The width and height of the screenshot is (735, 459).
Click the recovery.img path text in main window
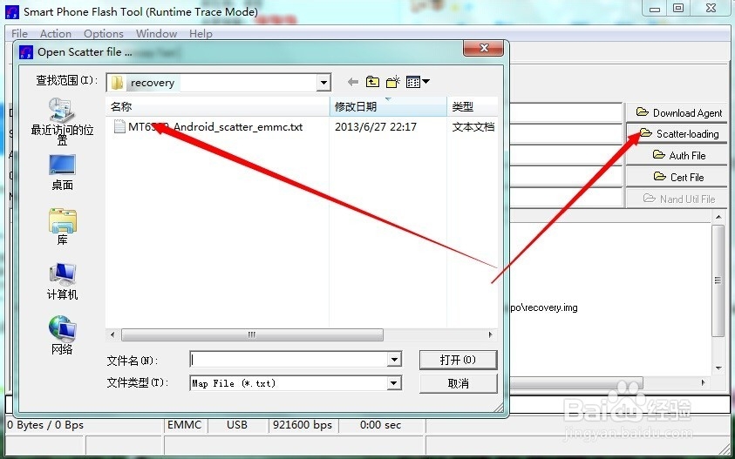[544, 307]
